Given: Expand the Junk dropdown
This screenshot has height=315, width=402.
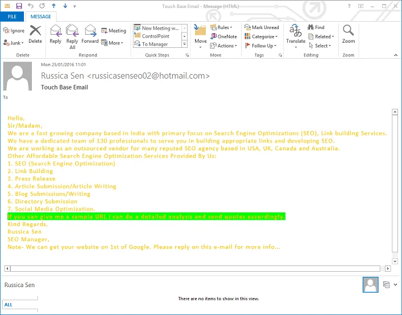Looking at the screenshot, I should [13, 43].
